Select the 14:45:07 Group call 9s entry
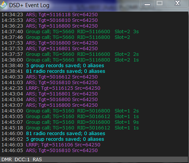This screenshot has height=163, width=189. tap(70, 122)
